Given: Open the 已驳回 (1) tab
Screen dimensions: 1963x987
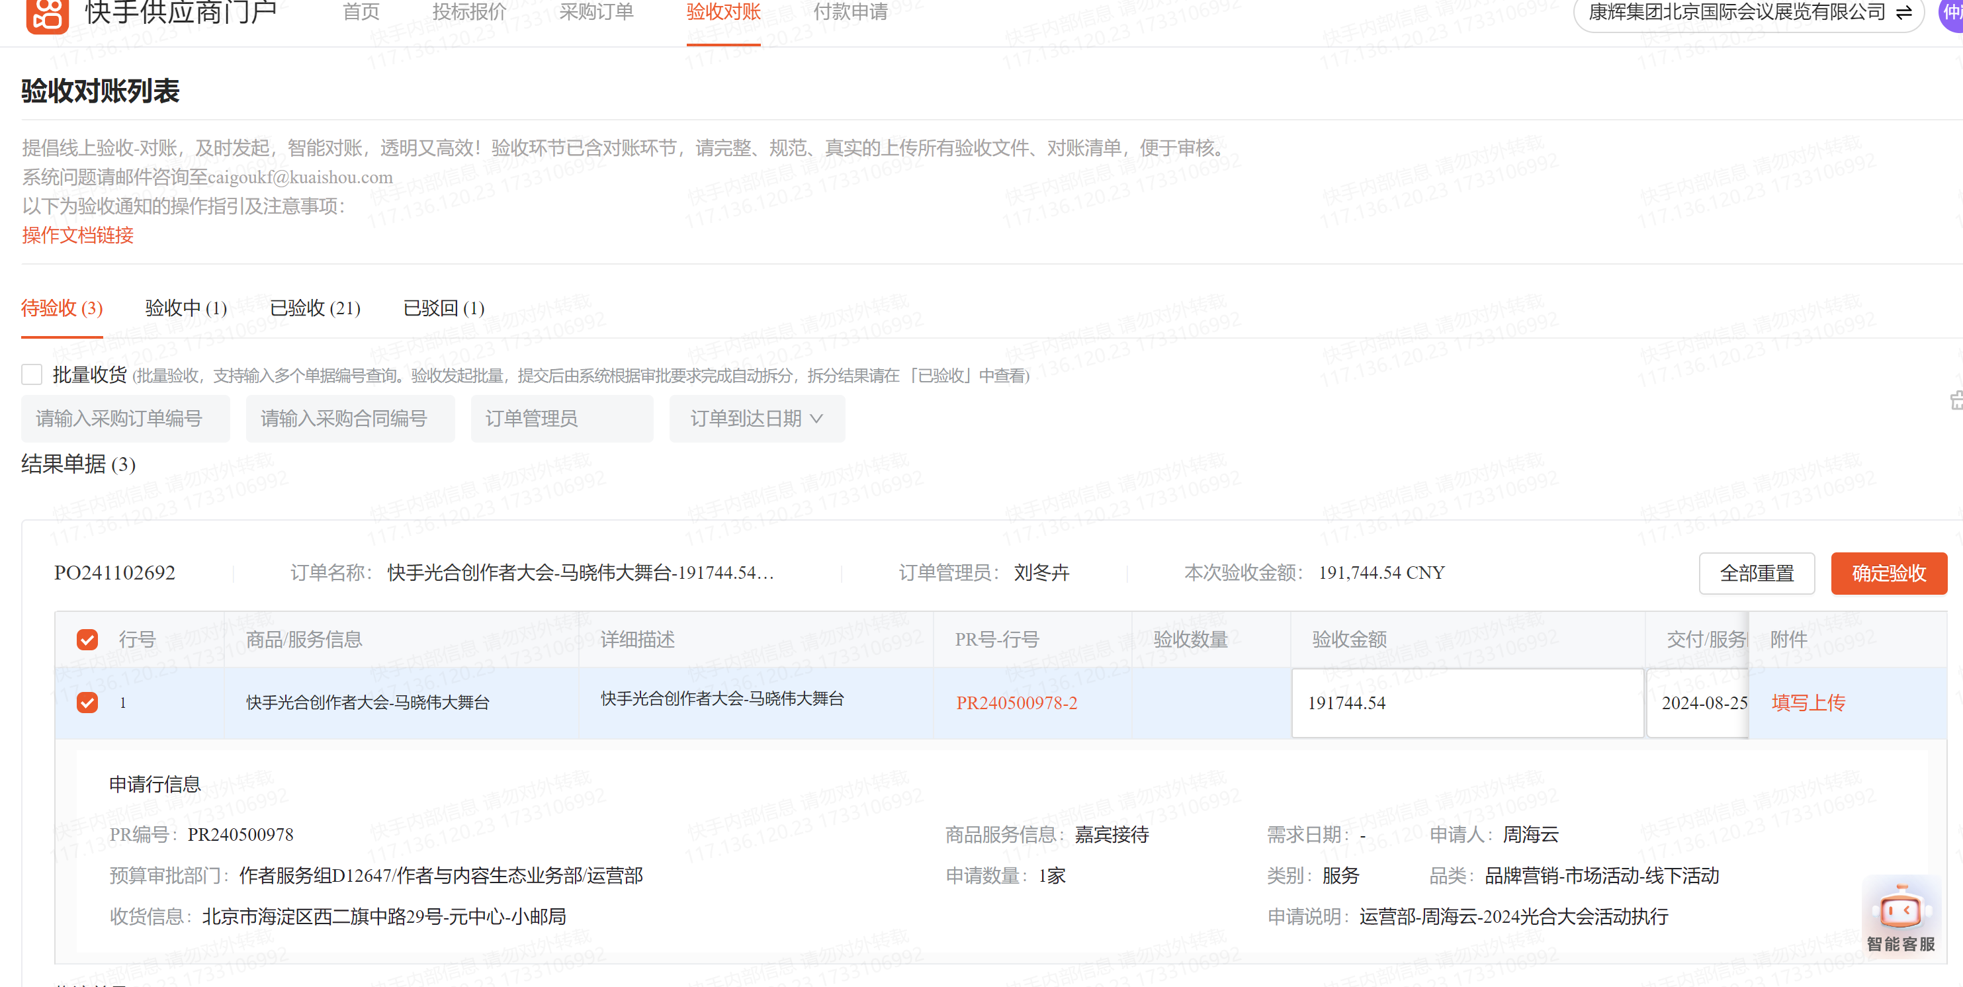Looking at the screenshot, I should (x=443, y=308).
